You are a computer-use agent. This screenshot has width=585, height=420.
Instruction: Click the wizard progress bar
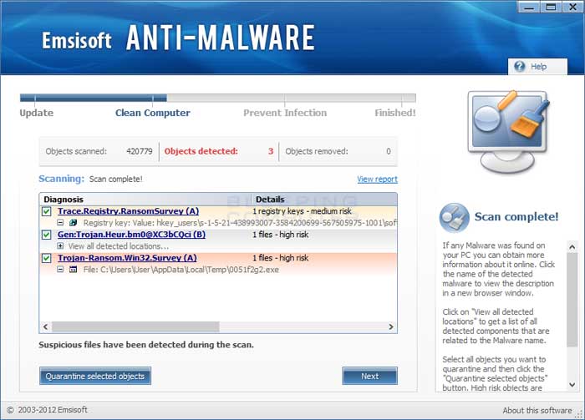218,98
